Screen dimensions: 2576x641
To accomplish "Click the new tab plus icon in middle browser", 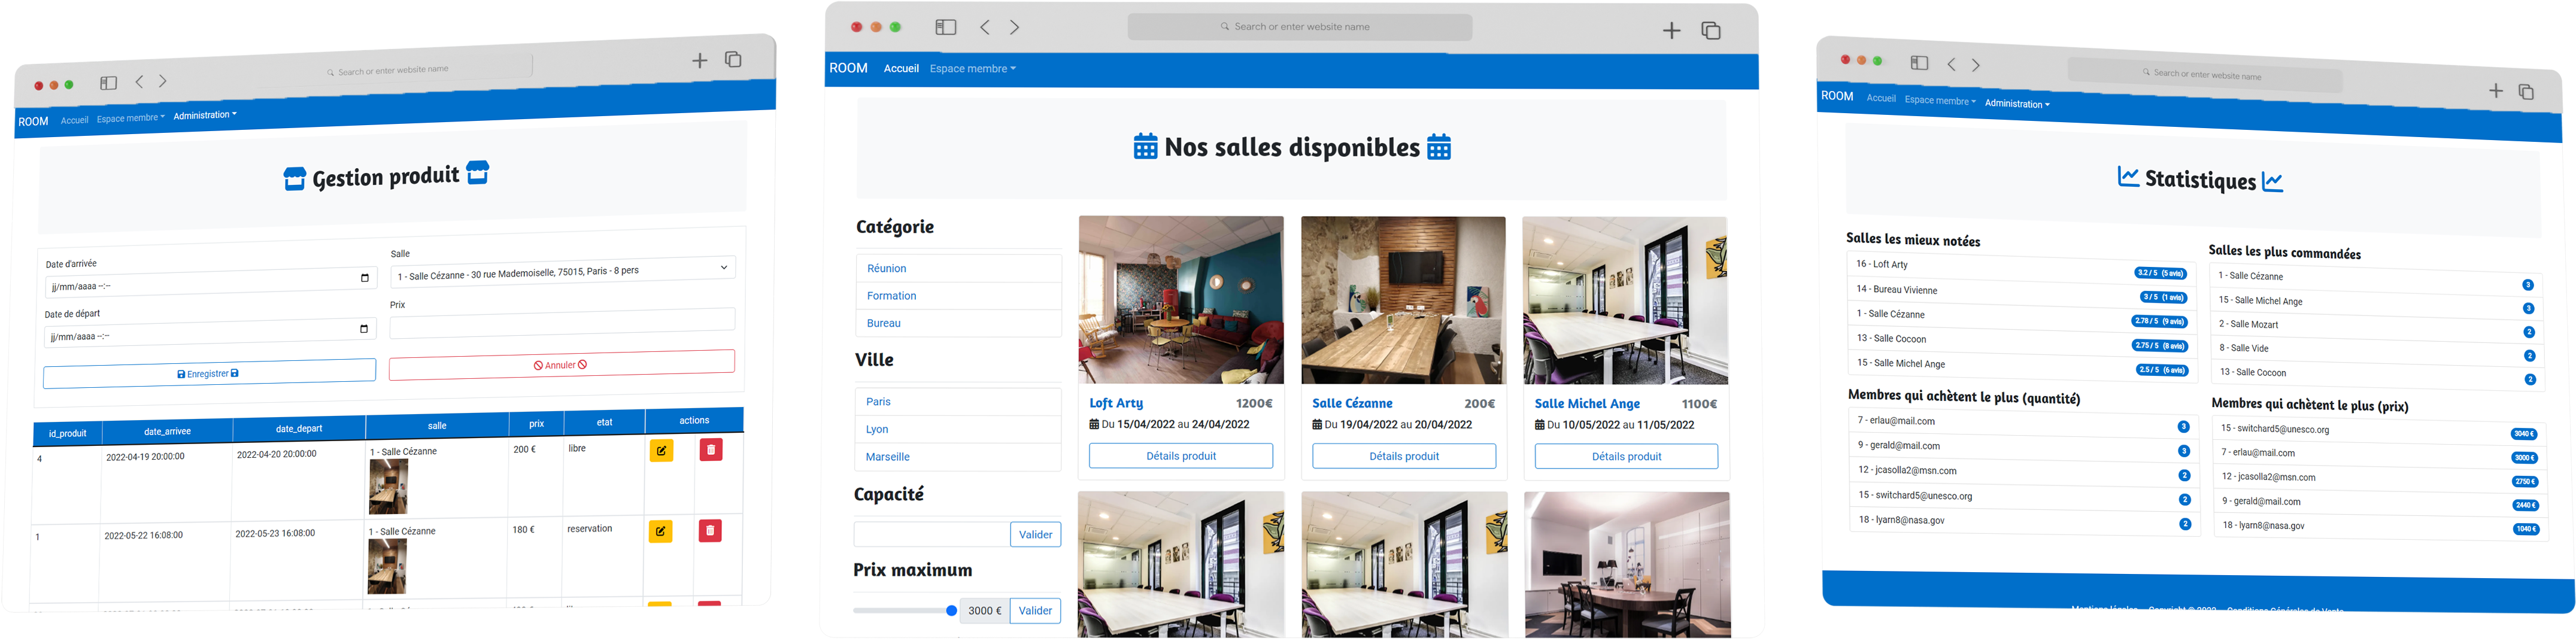I will [x=1671, y=31].
